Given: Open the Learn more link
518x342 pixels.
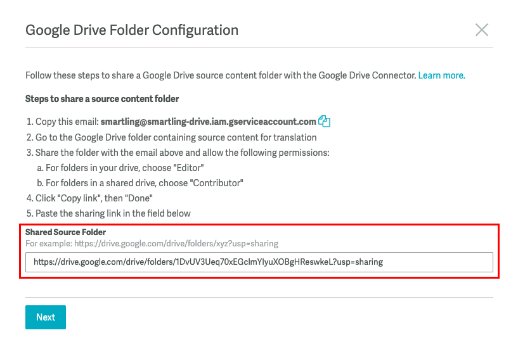Looking at the screenshot, I should 441,75.
